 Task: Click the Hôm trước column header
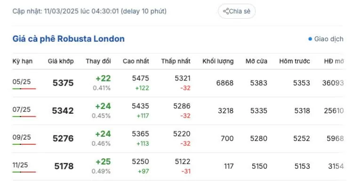pyautogui.click(x=295, y=61)
